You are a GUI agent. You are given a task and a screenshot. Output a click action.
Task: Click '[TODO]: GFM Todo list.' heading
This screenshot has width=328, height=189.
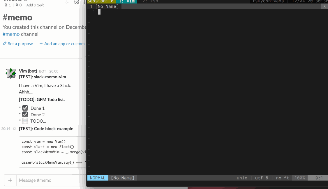42,100
